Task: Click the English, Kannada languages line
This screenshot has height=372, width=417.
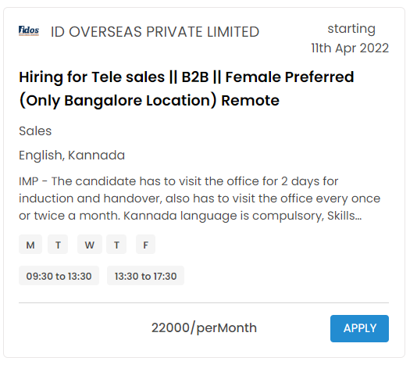Action: 73,157
